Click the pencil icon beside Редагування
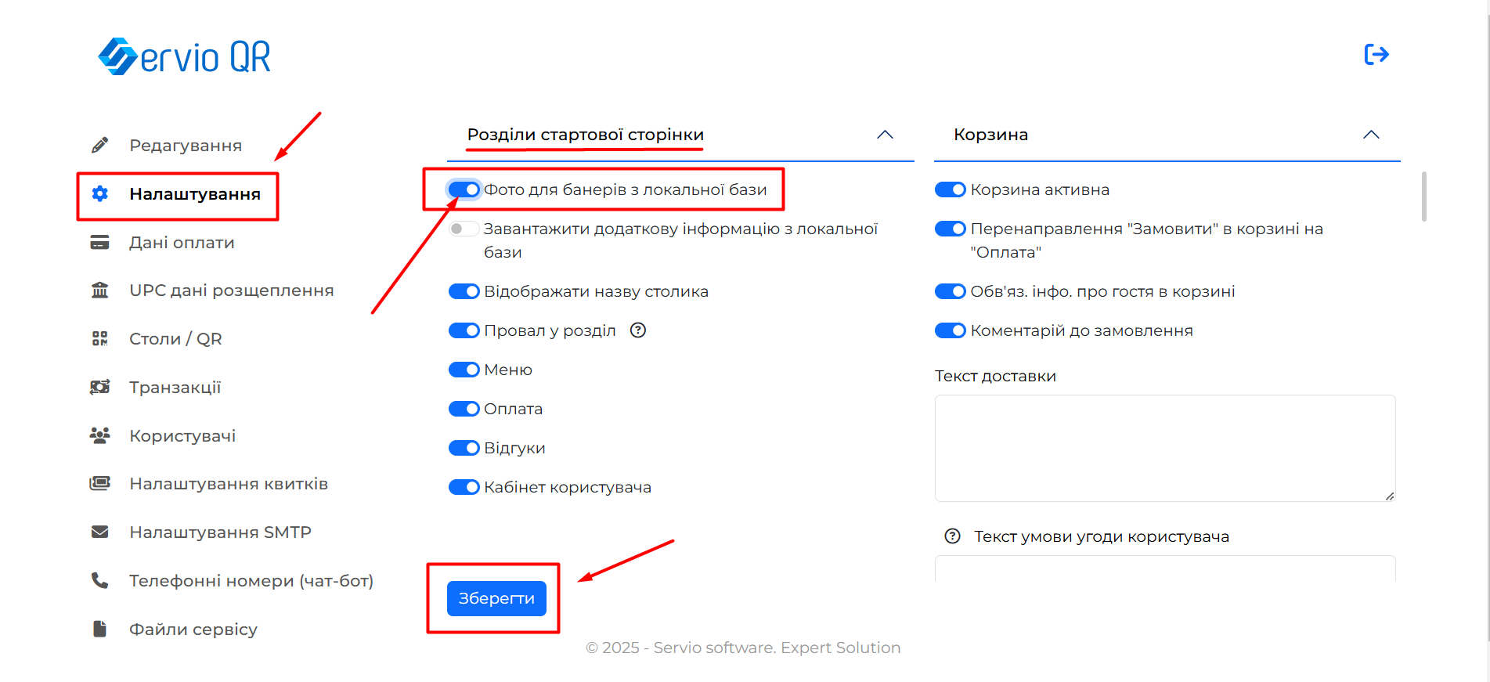Image resolution: width=1490 pixels, height=682 pixels. pyautogui.click(x=99, y=146)
